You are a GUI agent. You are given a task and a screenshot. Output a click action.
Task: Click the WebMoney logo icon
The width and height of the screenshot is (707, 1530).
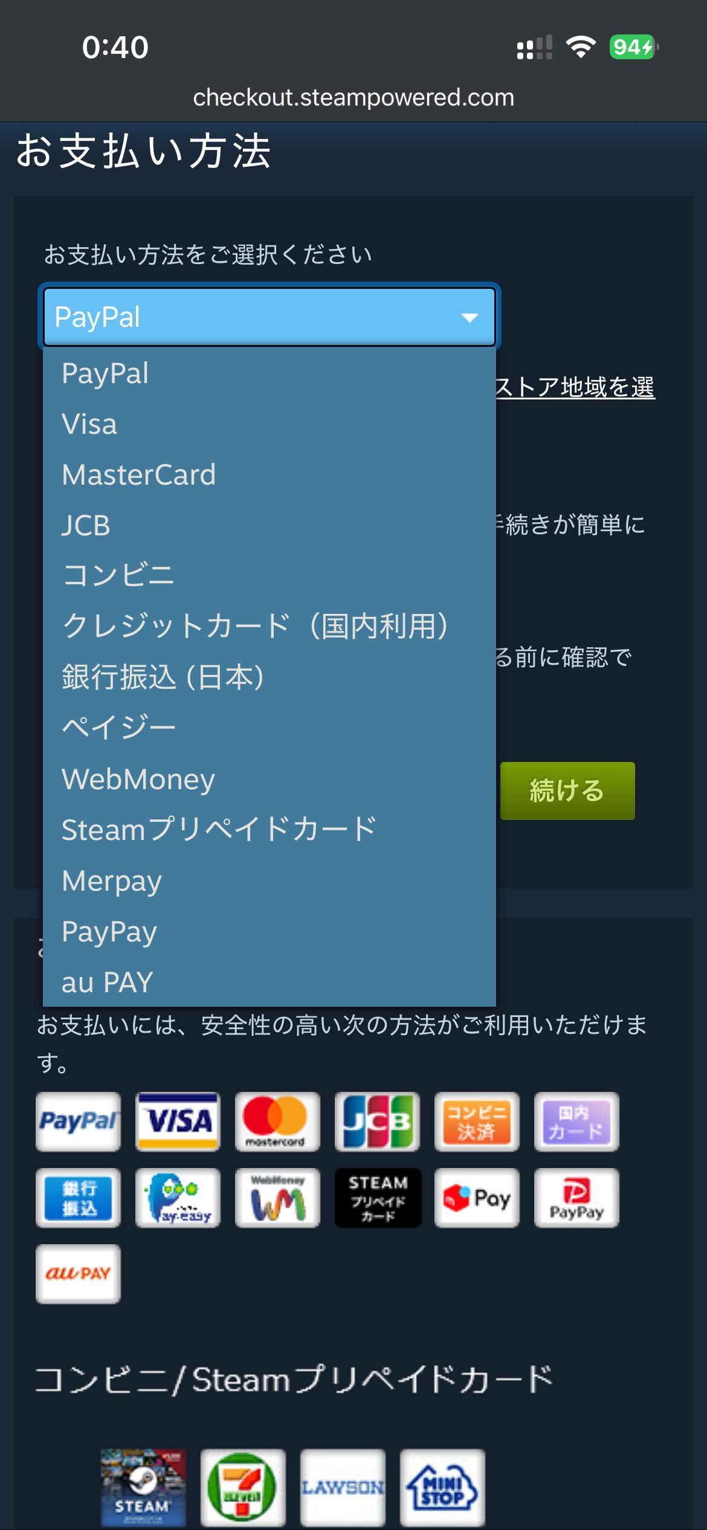click(x=277, y=1198)
